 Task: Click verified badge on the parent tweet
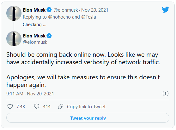click(49, 10)
